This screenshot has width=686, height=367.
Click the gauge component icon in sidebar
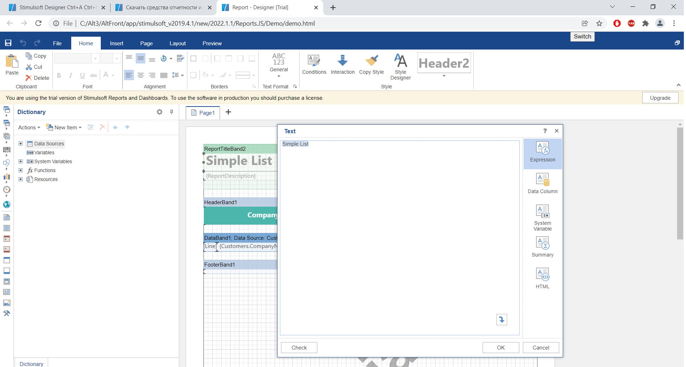click(6, 190)
